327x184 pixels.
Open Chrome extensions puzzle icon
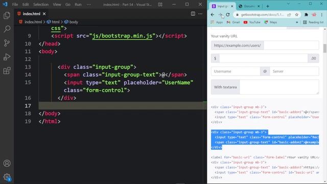[306, 15]
